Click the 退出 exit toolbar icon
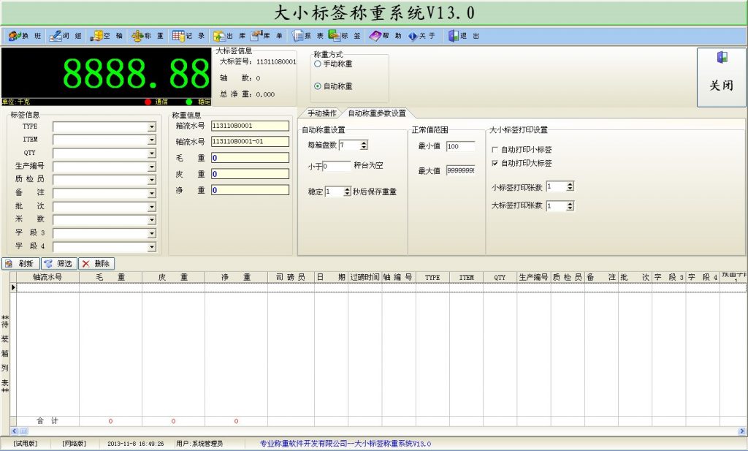This screenshot has height=451, width=748. pos(464,36)
